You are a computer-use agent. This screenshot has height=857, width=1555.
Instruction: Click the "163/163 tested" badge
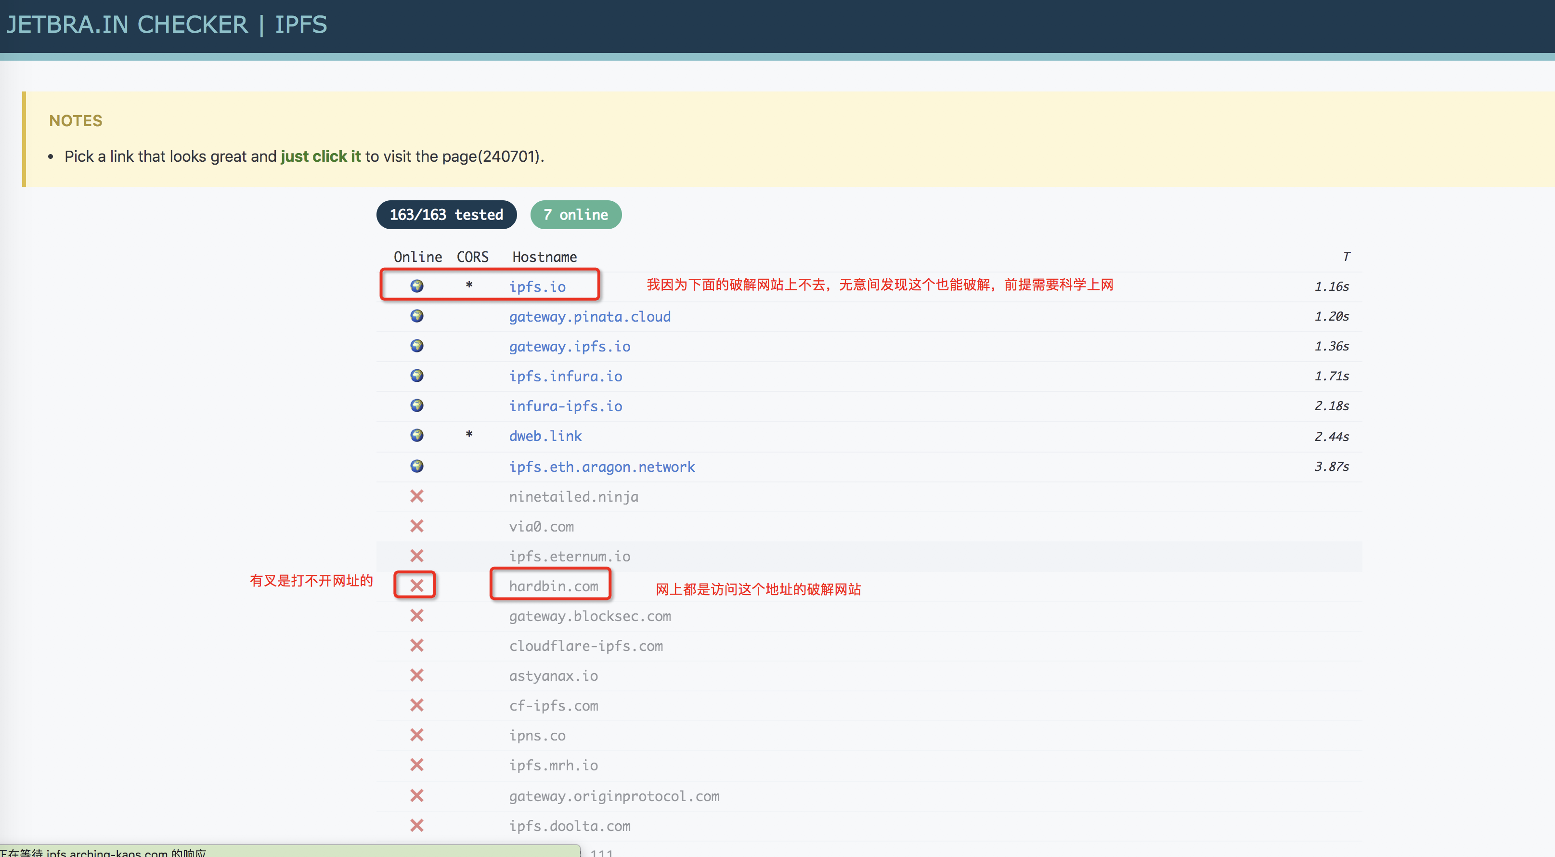[446, 215]
